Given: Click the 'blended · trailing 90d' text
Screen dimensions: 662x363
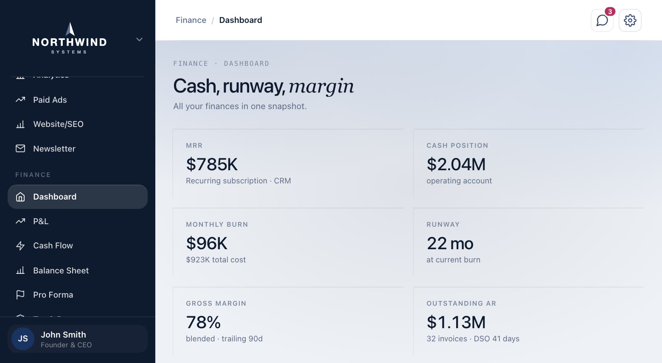Looking at the screenshot, I should [224, 339].
